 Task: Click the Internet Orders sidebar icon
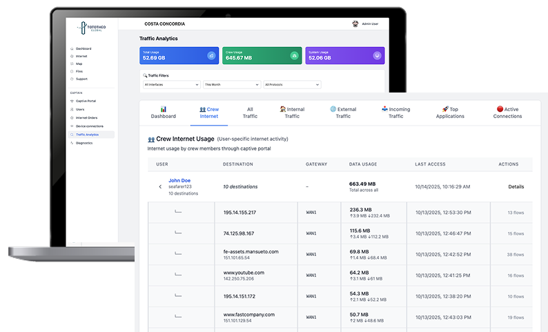[x=72, y=118]
